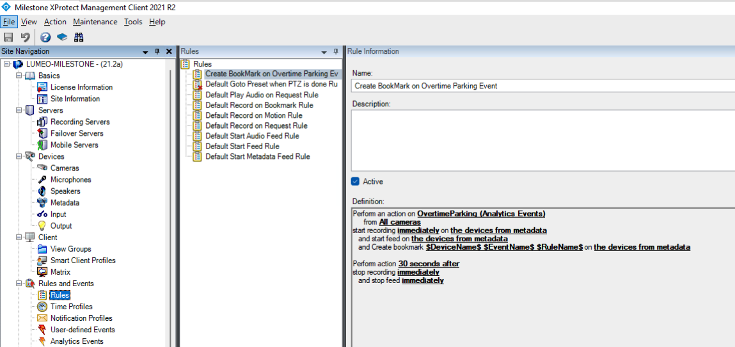735x347 pixels.
Task: Click the OvertimeParking (Analytics Events) link
Action: coord(482,213)
